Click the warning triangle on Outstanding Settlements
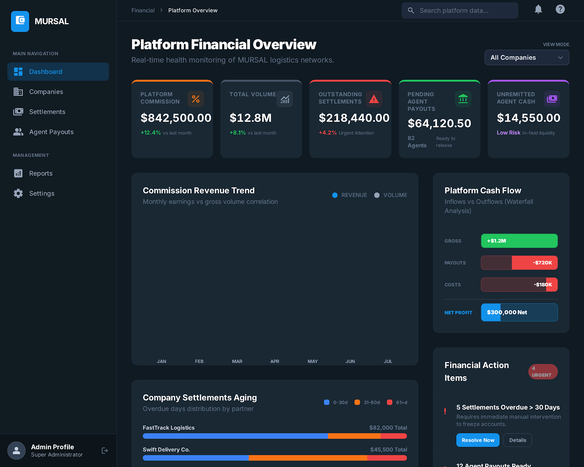 [x=374, y=99]
